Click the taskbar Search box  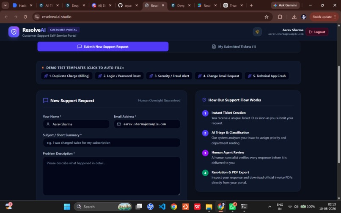point(103,207)
